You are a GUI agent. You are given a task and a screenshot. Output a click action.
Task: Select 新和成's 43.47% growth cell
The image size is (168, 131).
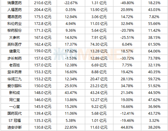click(71, 92)
